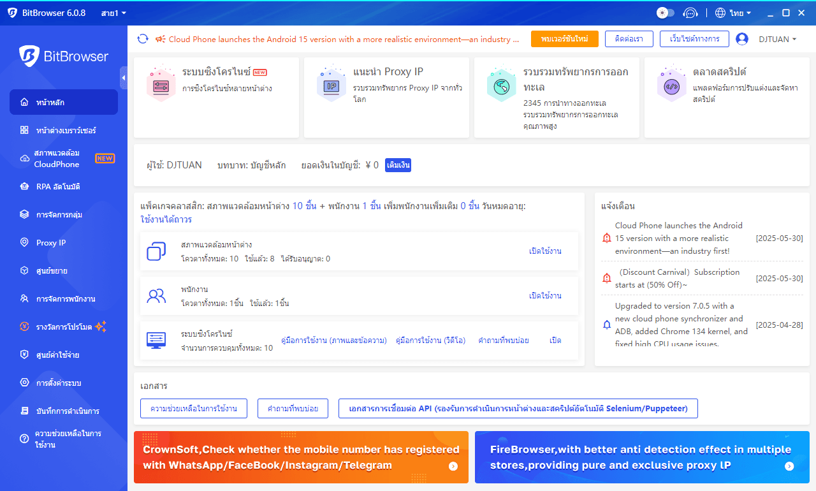Click the orange พบเวอร์ชันใหม่ button
The image size is (816, 491).
565,39
